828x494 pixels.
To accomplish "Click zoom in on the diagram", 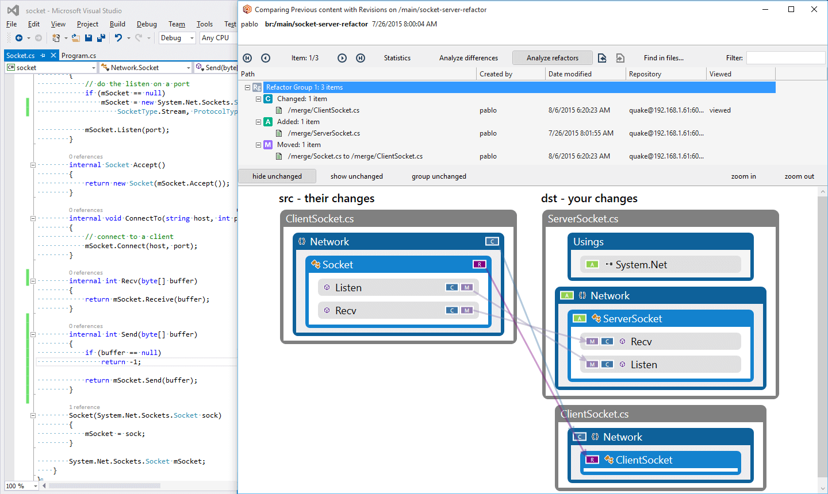I will [743, 176].
